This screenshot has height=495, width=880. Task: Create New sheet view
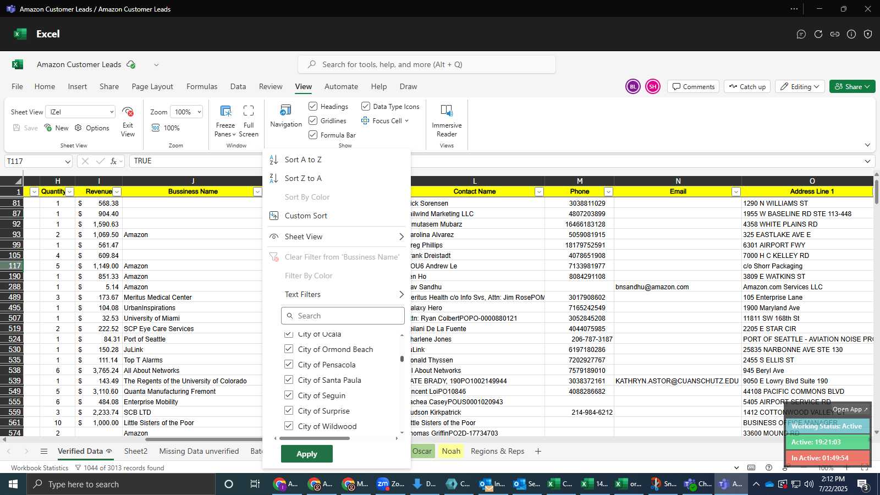click(57, 128)
